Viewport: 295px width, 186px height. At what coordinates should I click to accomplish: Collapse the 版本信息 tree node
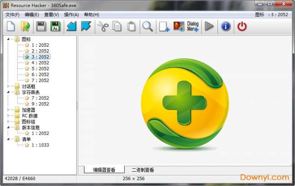coord(8,128)
